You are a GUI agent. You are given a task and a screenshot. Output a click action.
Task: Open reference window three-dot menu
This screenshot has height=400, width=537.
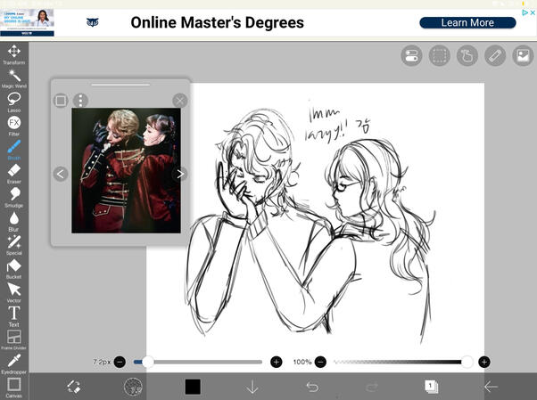(x=80, y=101)
